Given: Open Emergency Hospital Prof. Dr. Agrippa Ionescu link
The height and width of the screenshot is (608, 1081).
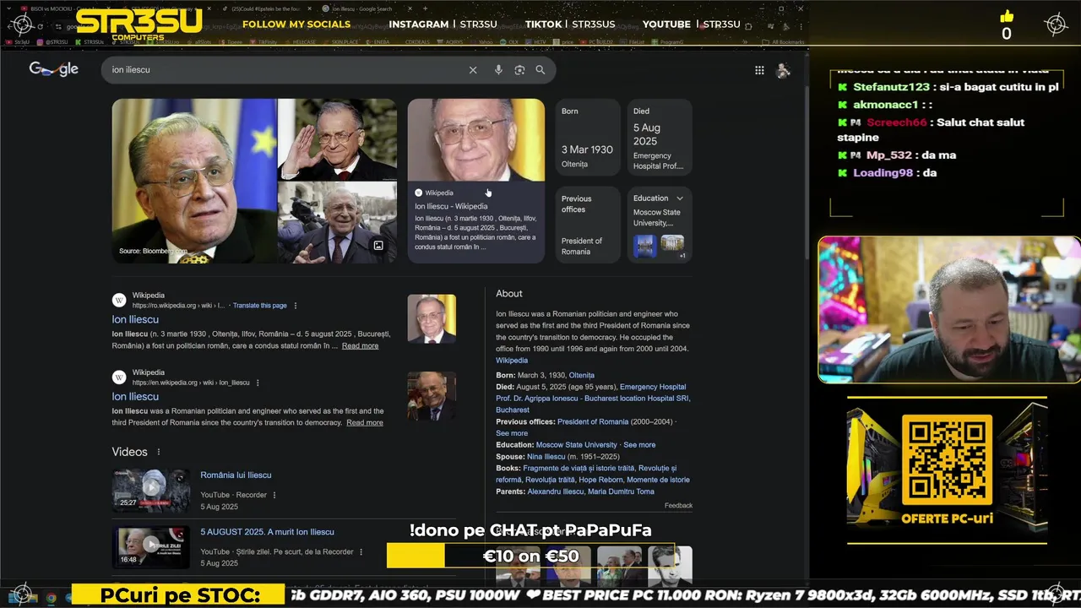Looking at the screenshot, I should click(x=593, y=399).
